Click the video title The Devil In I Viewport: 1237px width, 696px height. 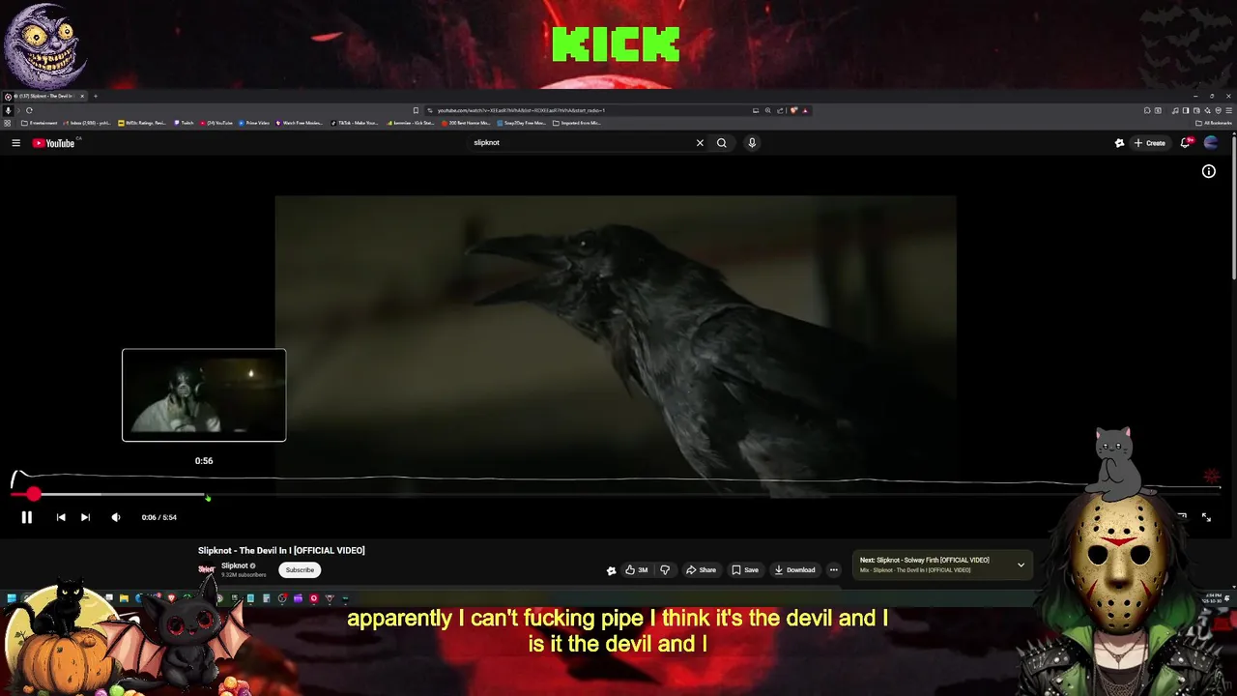(x=281, y=550)
